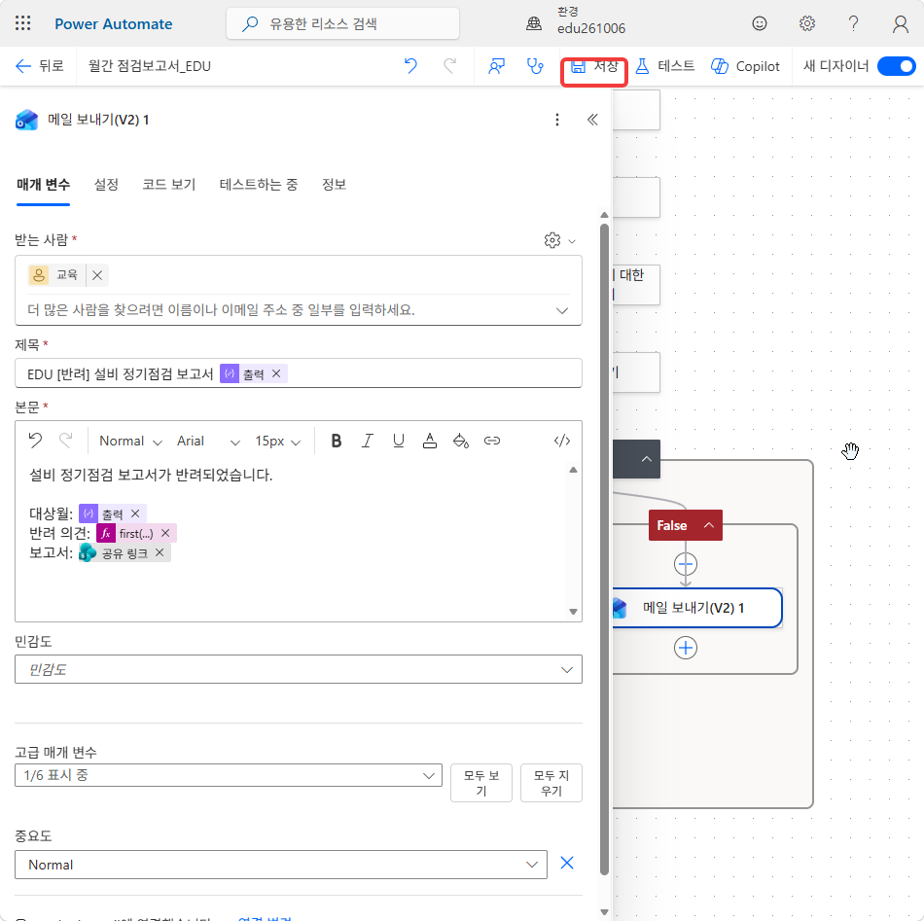Click the panel vertical scrollbar
This screenshot has height=921, width=924.
click(x=604, y=548)
